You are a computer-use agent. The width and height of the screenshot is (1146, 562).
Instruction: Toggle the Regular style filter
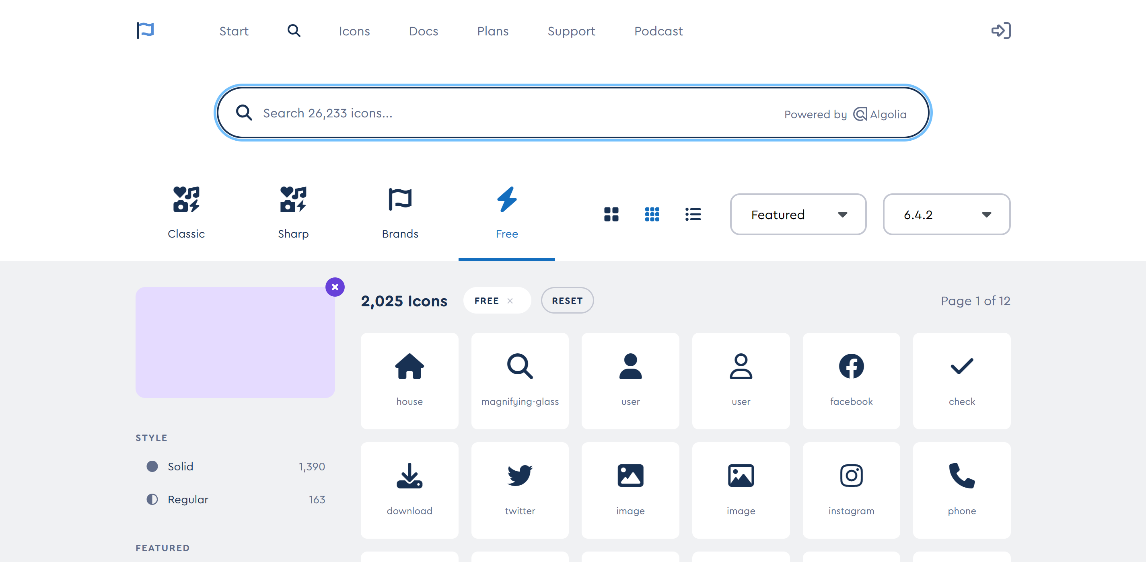tap(187, 499)
